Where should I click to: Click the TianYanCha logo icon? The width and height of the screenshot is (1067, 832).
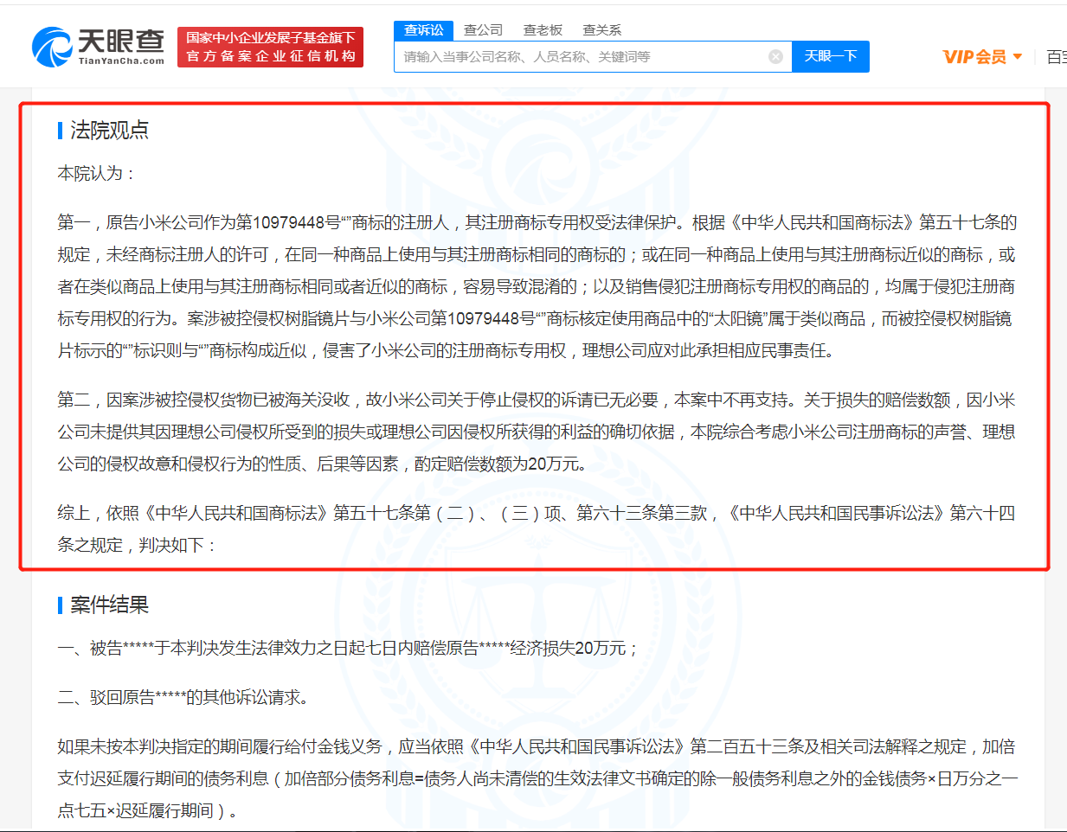[x=52, y=47]
